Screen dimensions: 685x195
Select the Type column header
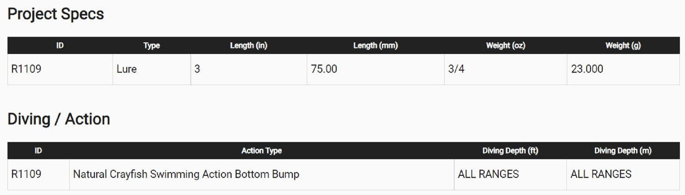pos(151,45)
